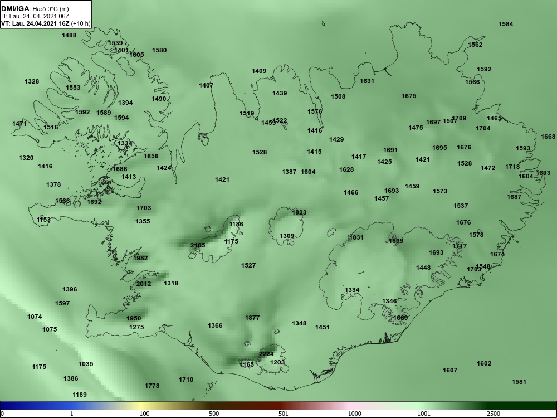
Task: Click the 1718 label
Action: click(512, 167)
